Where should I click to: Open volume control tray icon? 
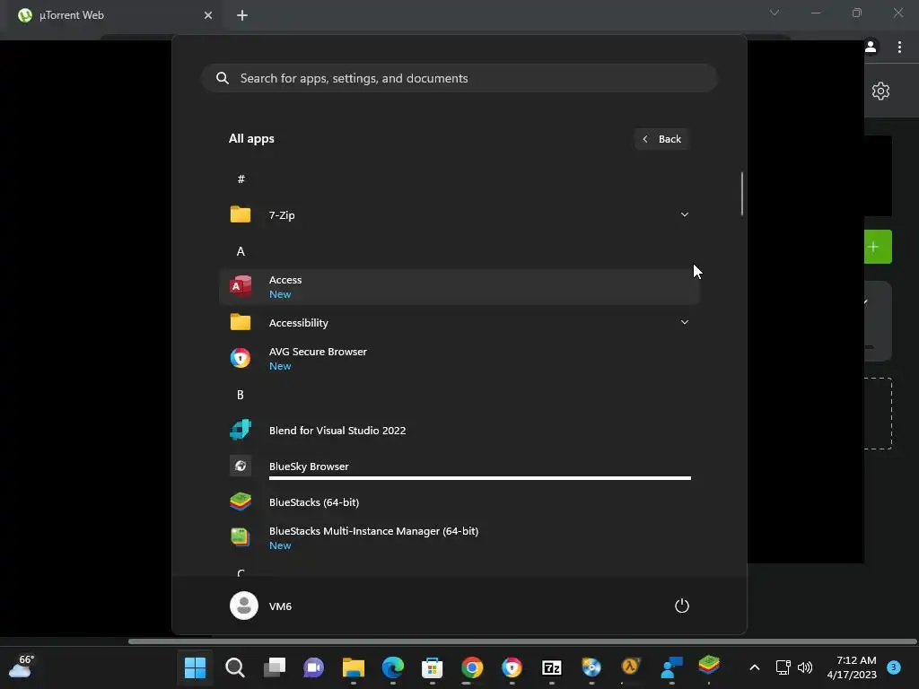(x=805, y=667)
